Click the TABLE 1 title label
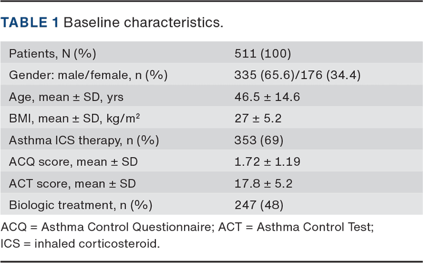This screenshot has height=263, width=423. pos(30,22)
